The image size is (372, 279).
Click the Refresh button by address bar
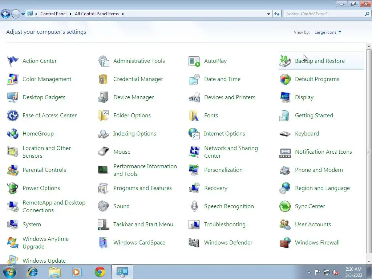click(276, 14)
